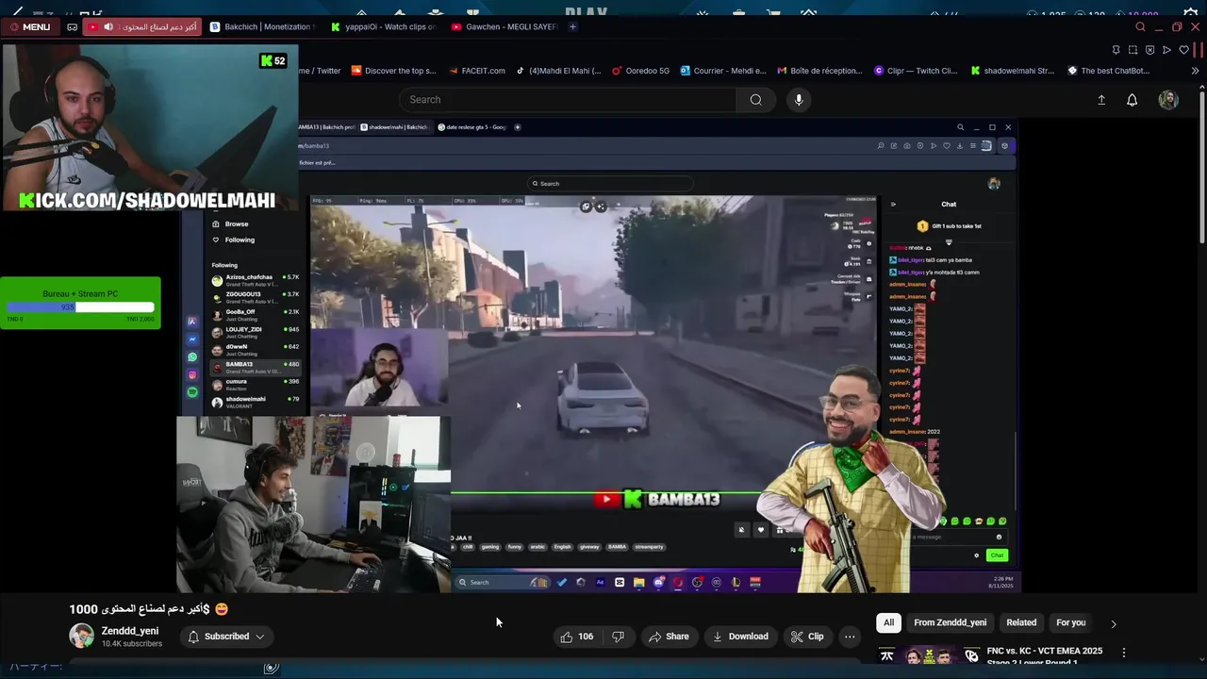1207x679 pixels.
Task: Mute the YouTube tab audio speaker icon
Action: tap(108, 27)
